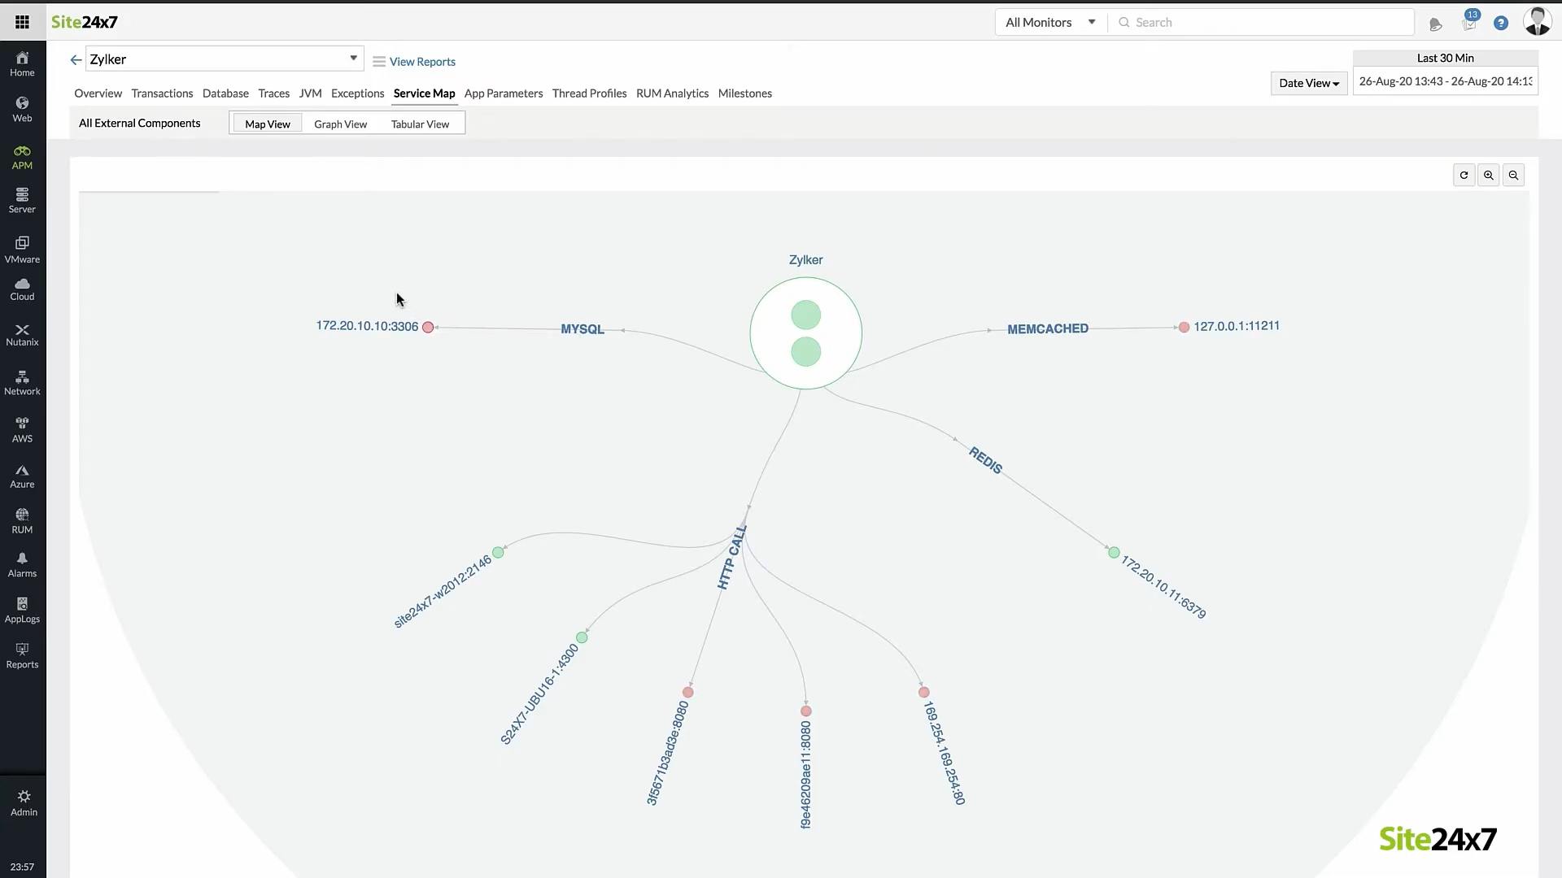Open the RUM Analytics tab
The width and height of the screenshot is (1562, 878).
(x=672, y=93)
